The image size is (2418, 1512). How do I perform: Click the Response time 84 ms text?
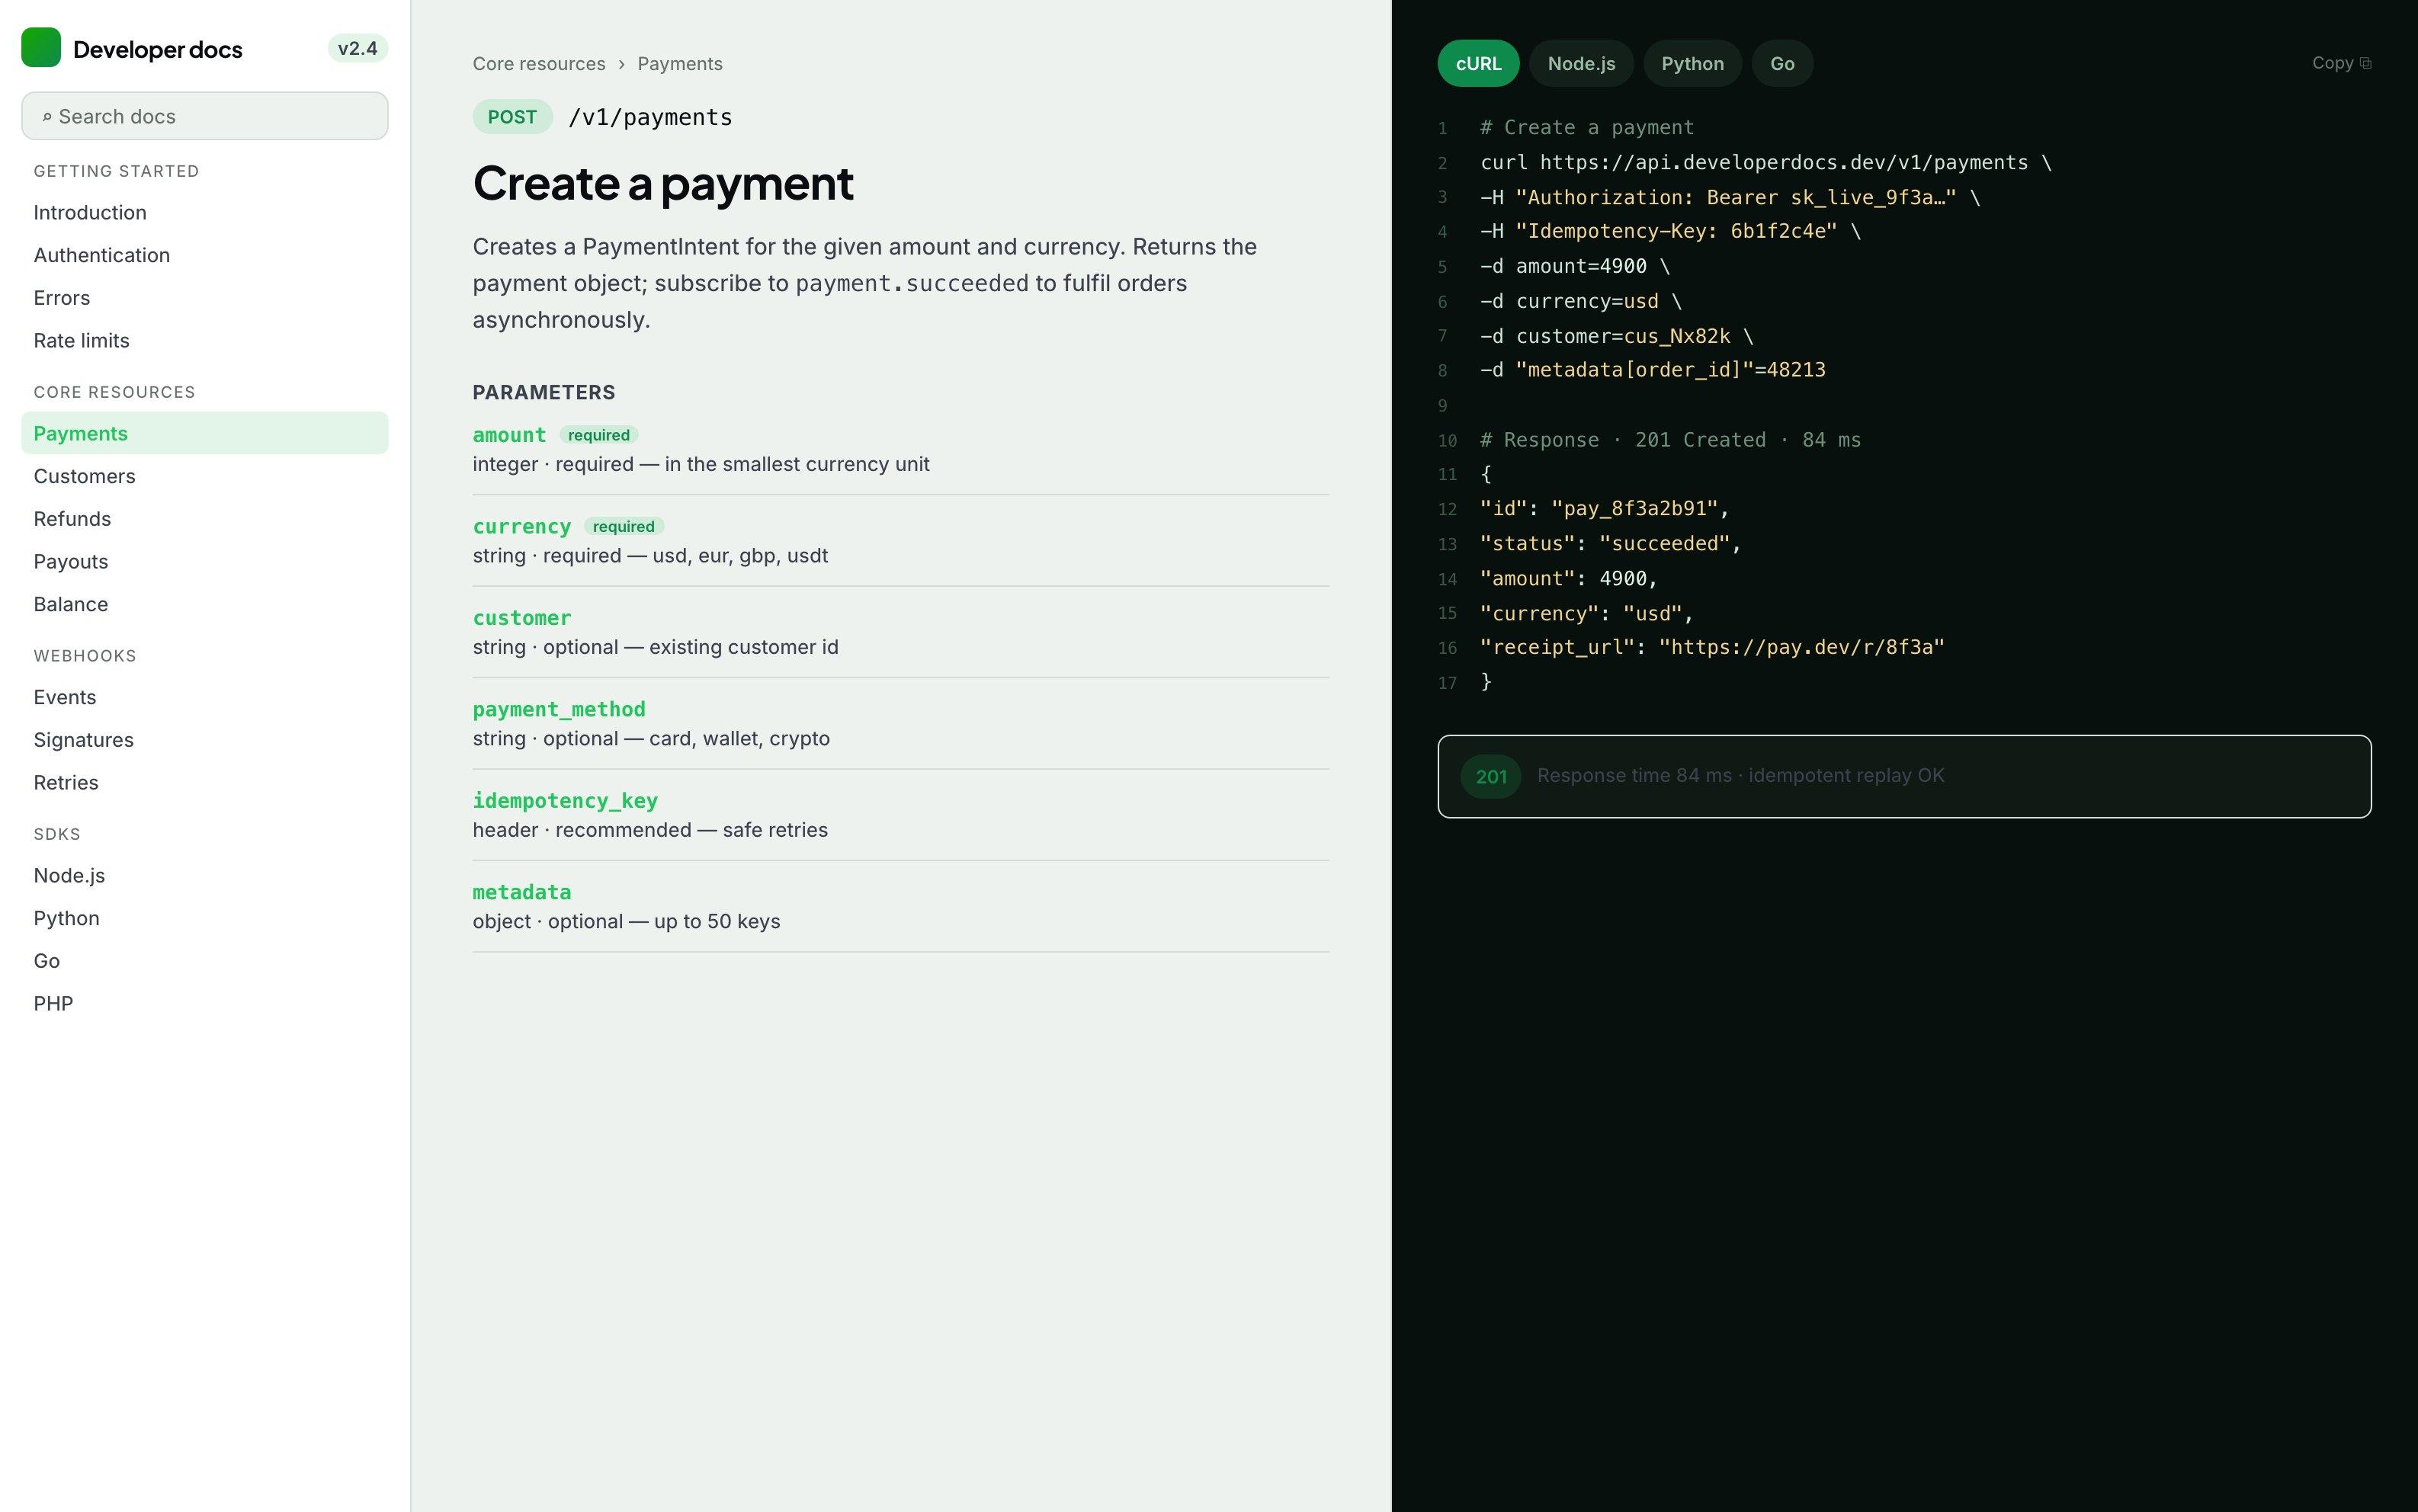(x=1740, y=776)
